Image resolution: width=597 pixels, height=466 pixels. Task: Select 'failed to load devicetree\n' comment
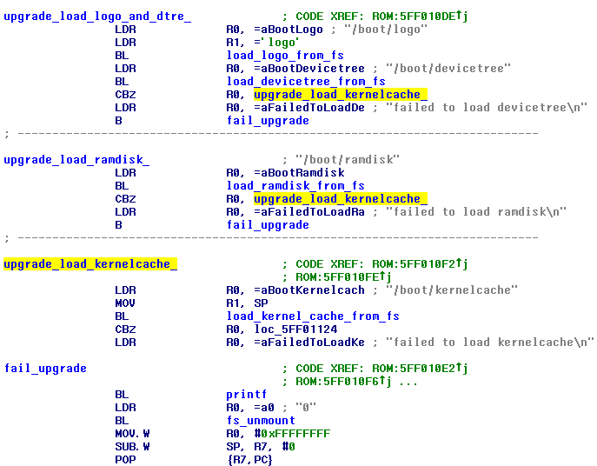(x=487, y=108)
